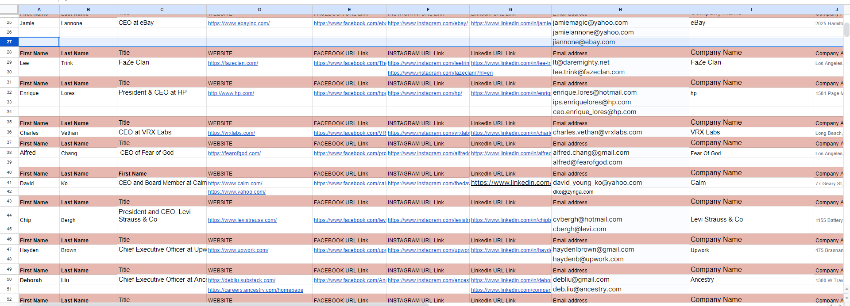Open Facebook link in Upwork row
The image size is (850, 306).
coord(350,250)
